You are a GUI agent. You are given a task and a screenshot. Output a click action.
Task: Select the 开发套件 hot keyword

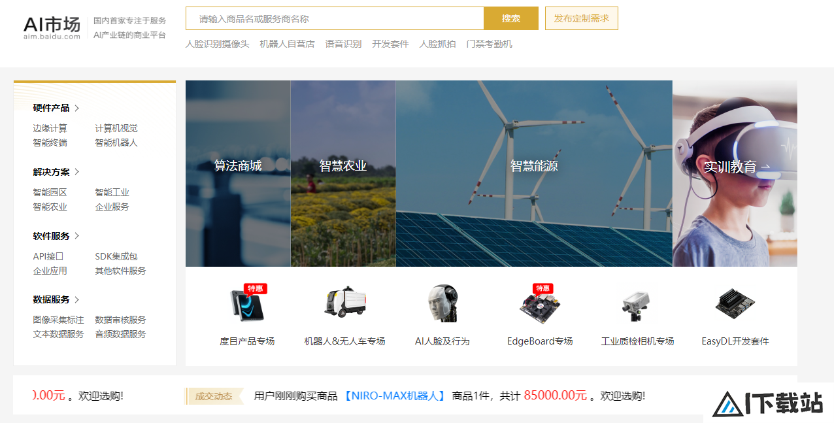click(390, 44)
